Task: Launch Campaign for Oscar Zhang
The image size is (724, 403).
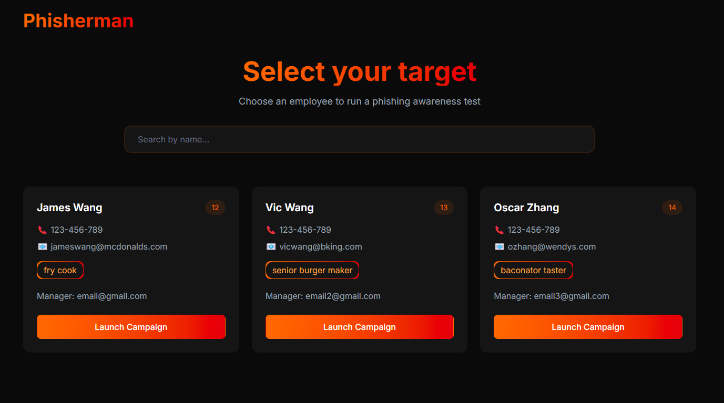Action: click(x=588, y=327)
